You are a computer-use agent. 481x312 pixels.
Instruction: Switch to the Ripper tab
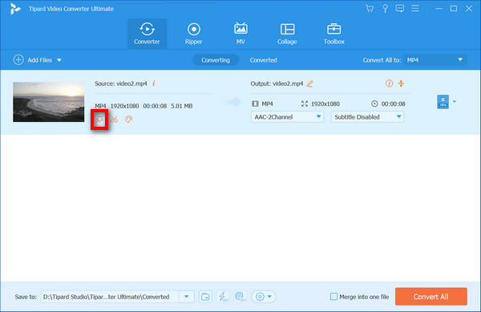click(x=194, y=34)
